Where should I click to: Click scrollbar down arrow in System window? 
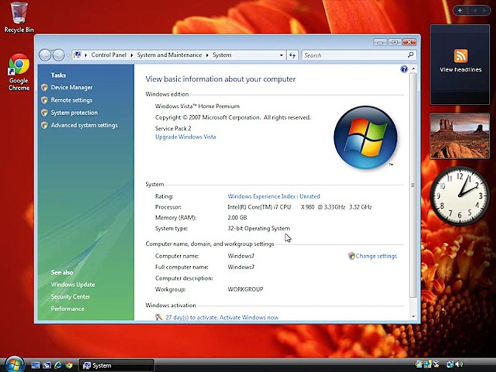[413, 316]
